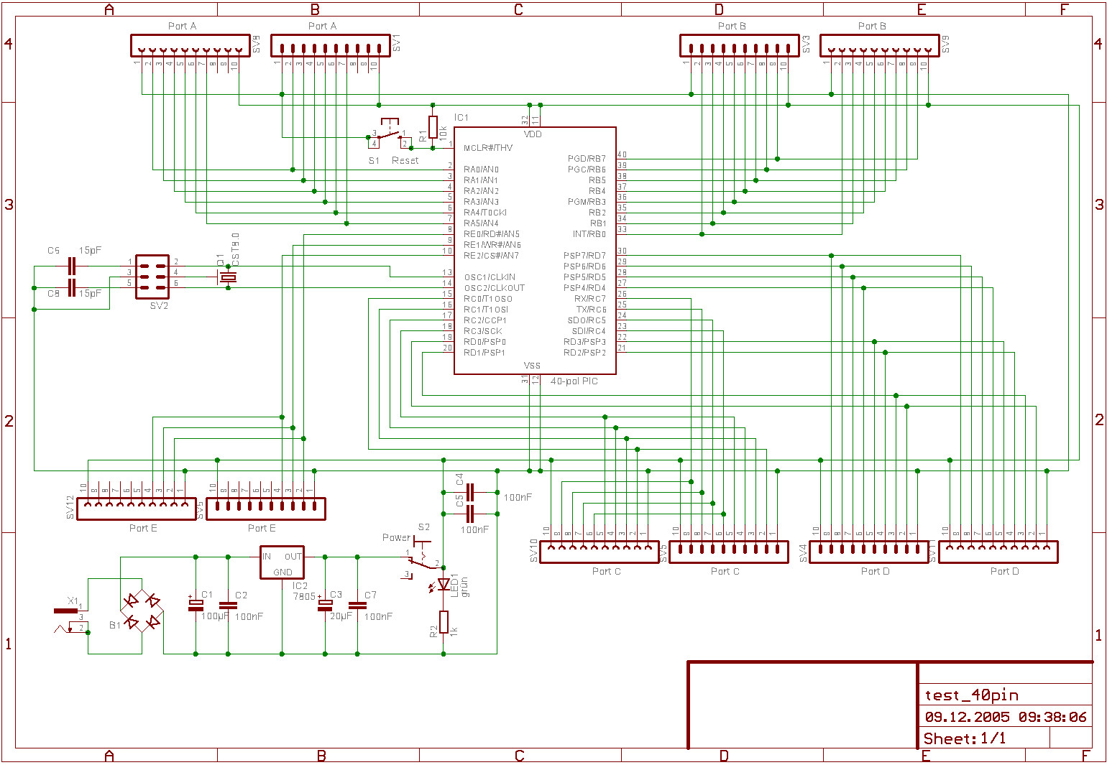Select the C1 100µF electrolytic capacitor
1107x765 pixels.
(x=196, y=606)
